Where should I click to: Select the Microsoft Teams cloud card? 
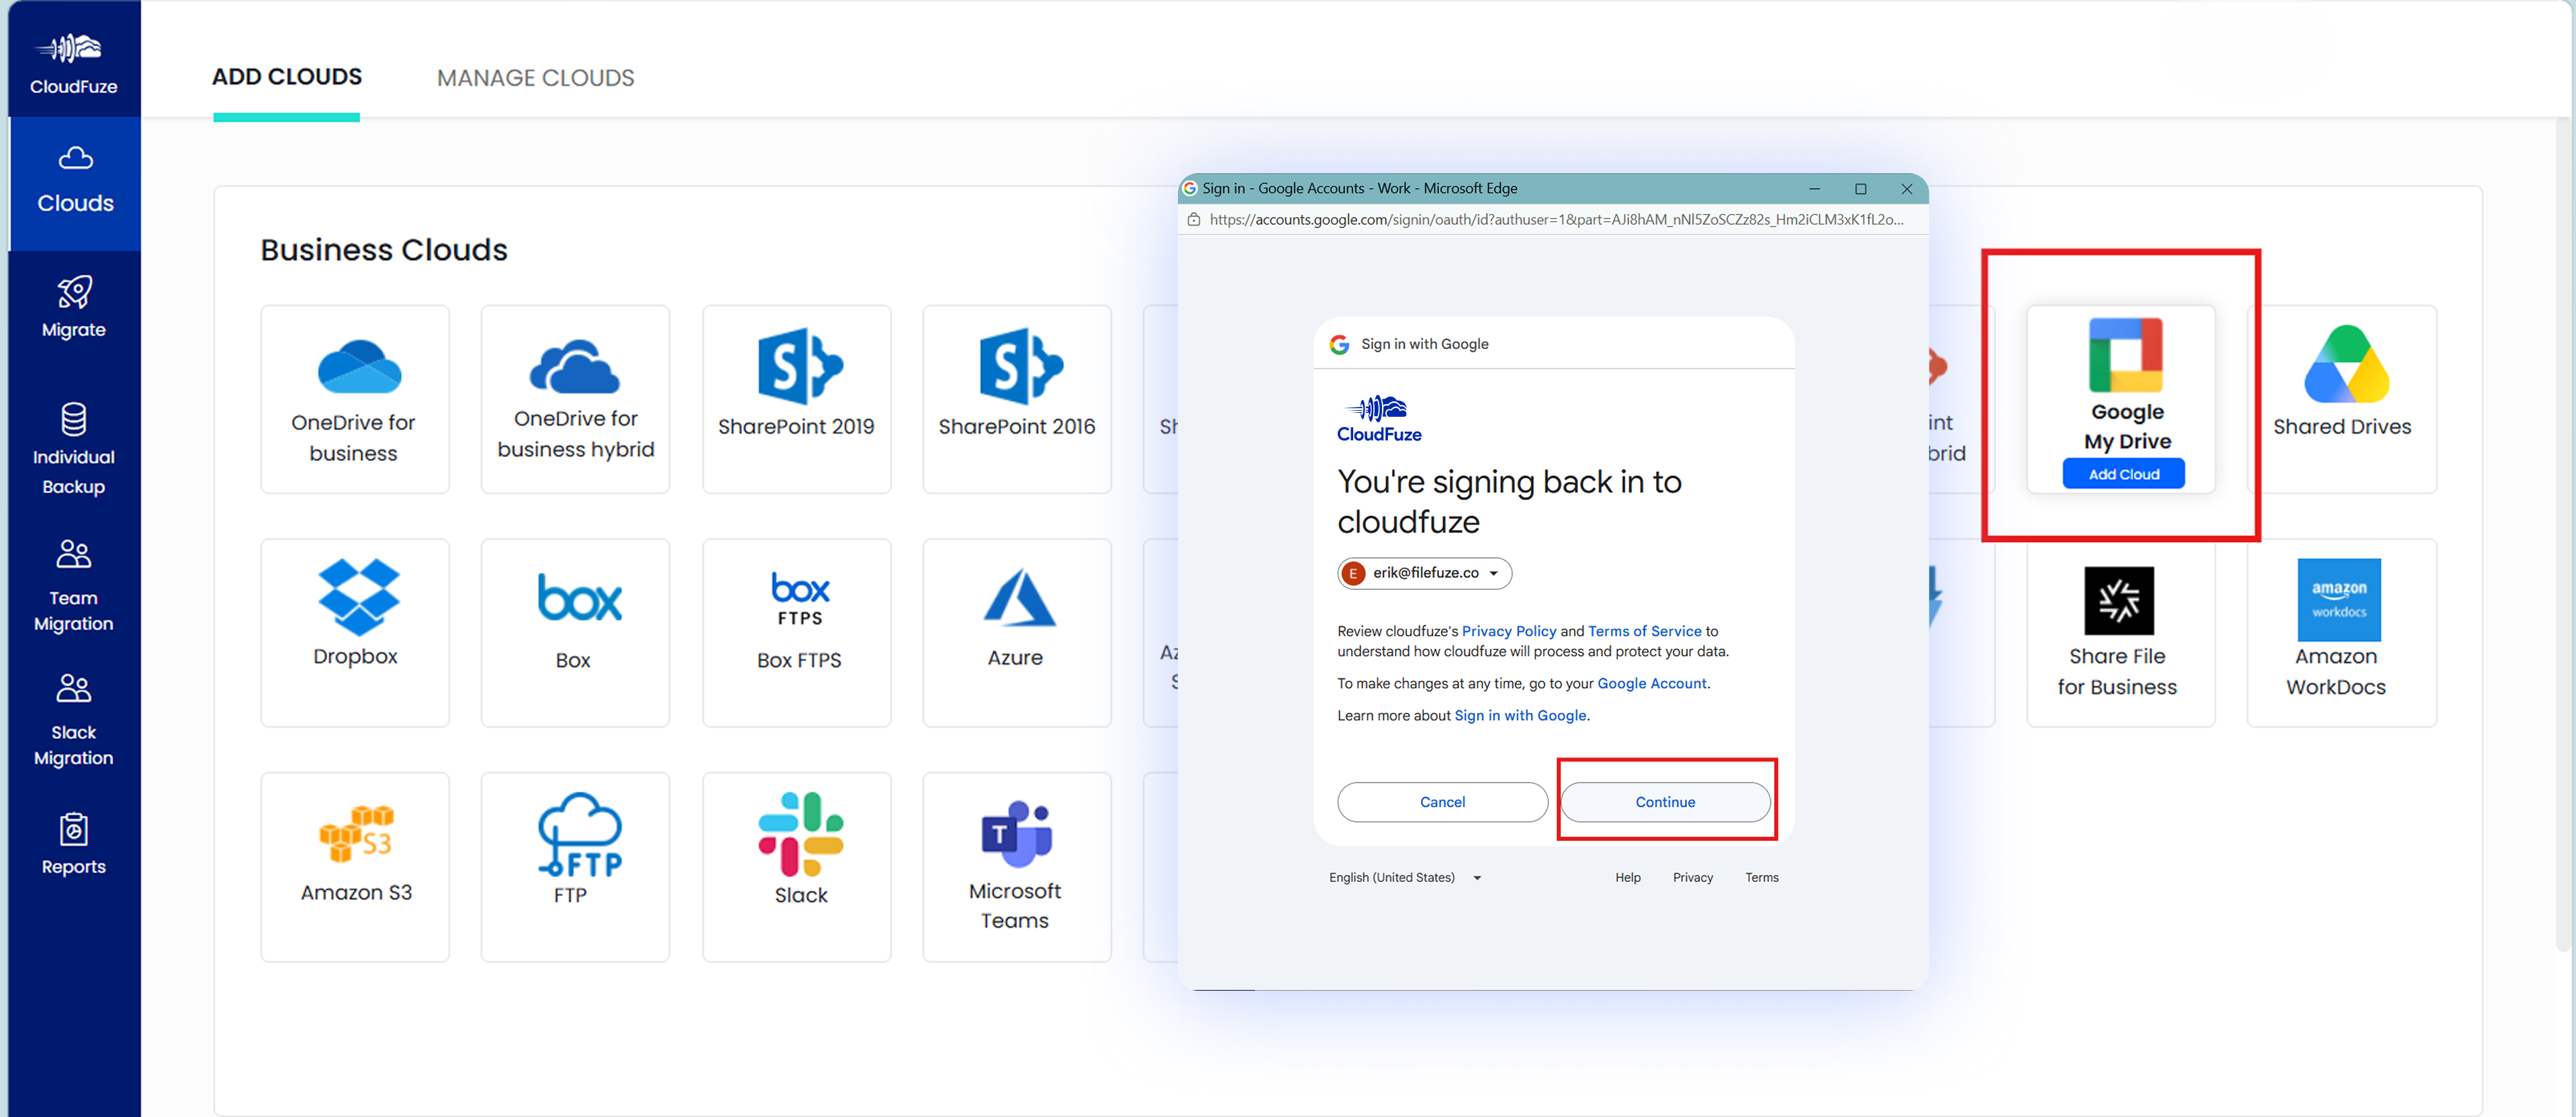(x=1017, y=867)
